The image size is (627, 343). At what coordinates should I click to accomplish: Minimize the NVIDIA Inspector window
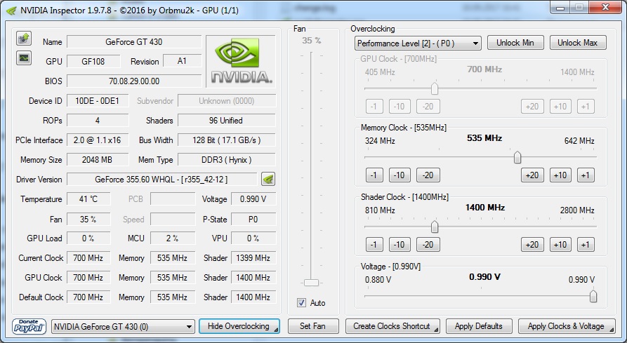[x=560, y=8]
